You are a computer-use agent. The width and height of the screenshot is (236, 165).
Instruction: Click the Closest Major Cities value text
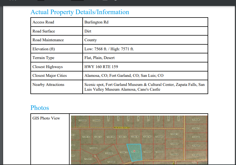pyautogui.click(x=124, y=76)
